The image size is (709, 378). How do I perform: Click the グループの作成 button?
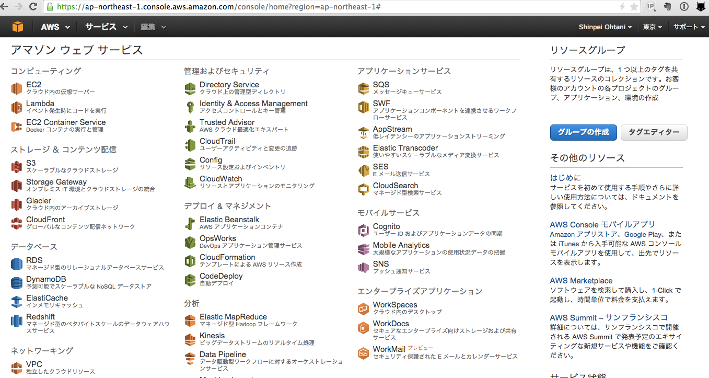[583, 132]
